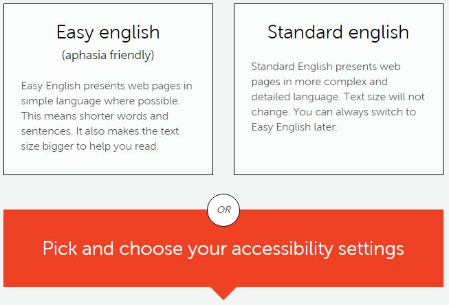Select the Standard english option card
Screen dimensions: 449x305
tap(338, 89)
